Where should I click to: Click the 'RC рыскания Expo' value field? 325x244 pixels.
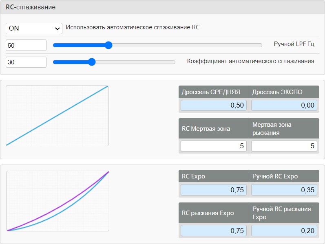[214, 231]
